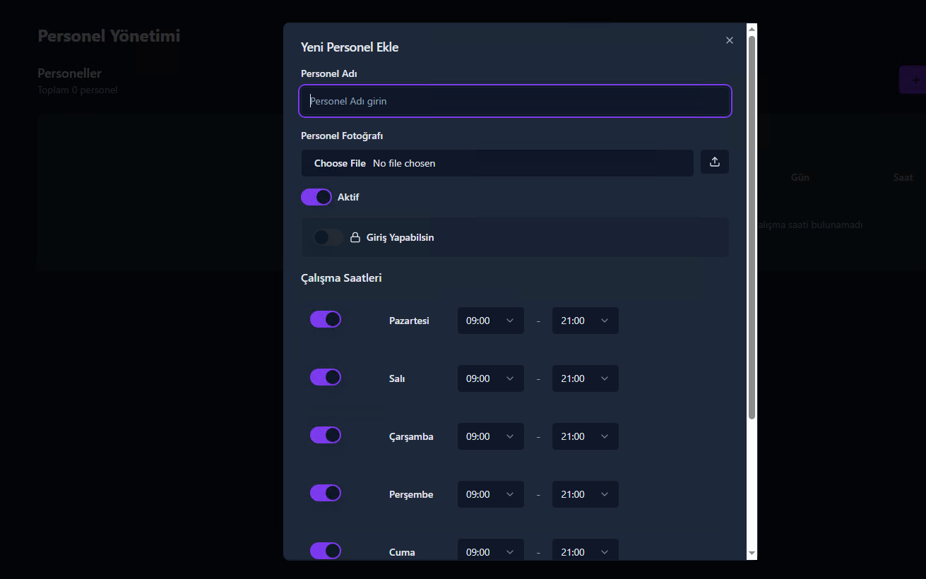
Task: Open Çarşamba start time 09:00 dropdown
Action: [x=491, y=436]
